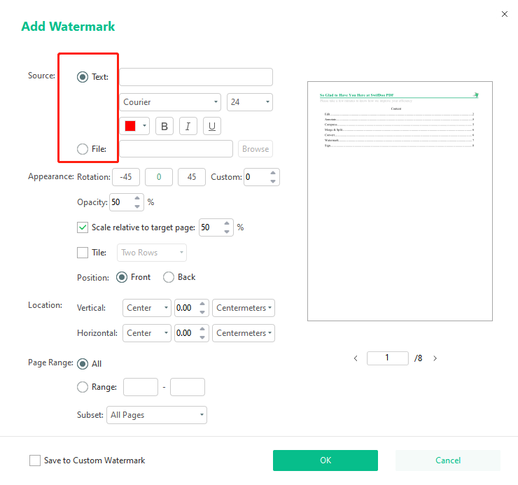The width and height of the screenshot is (518, 485).
Task: Close the Add Watermark dialog
Action: point(505,14)
